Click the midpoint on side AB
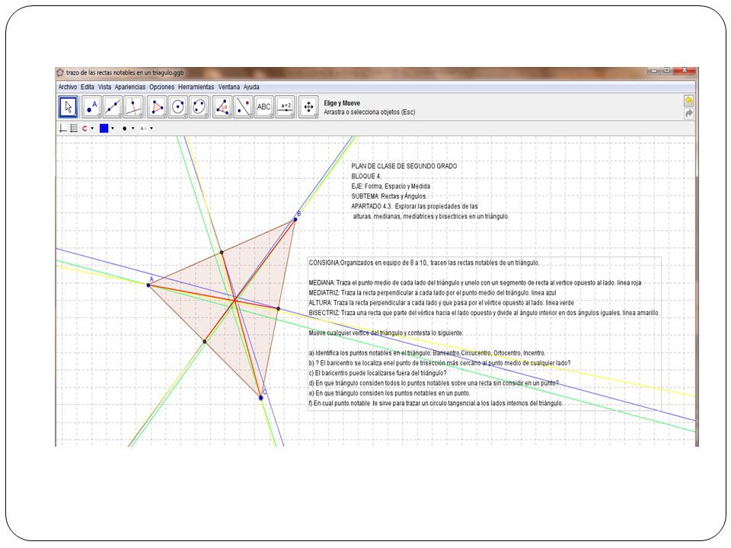The image size is (731, 548). pyautogui.click(x=222, y=252)
